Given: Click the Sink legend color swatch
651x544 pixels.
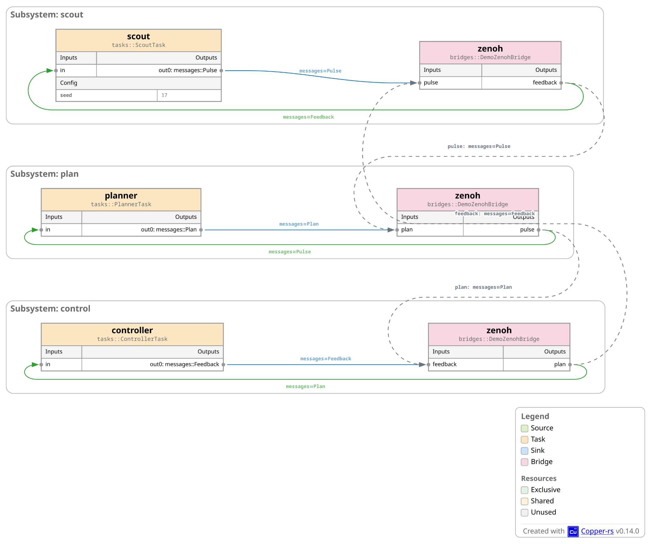Looking at the screenshot, I should click(524, 451).
